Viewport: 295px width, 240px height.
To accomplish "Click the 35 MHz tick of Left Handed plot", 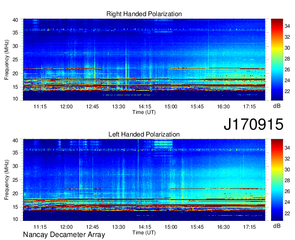I will (16, 153).
